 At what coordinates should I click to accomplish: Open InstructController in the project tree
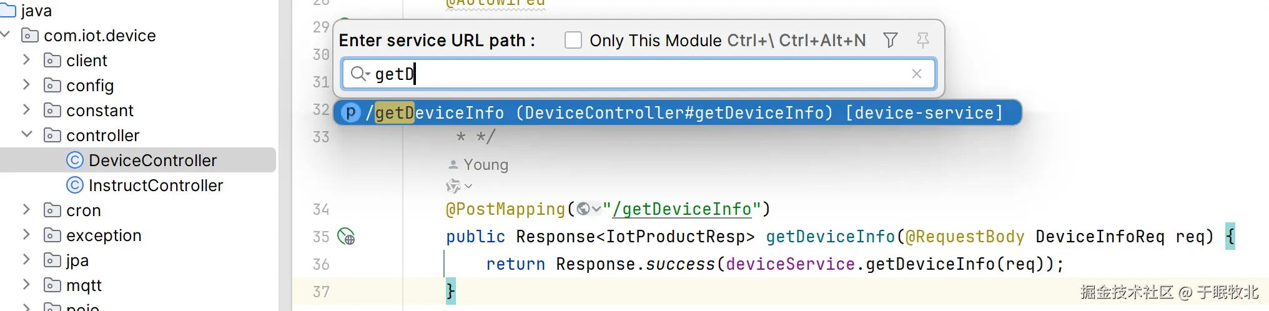(156, 185)
